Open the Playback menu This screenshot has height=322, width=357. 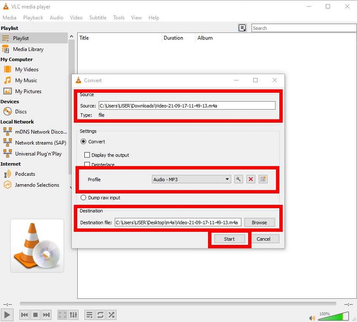coord(33,17)
